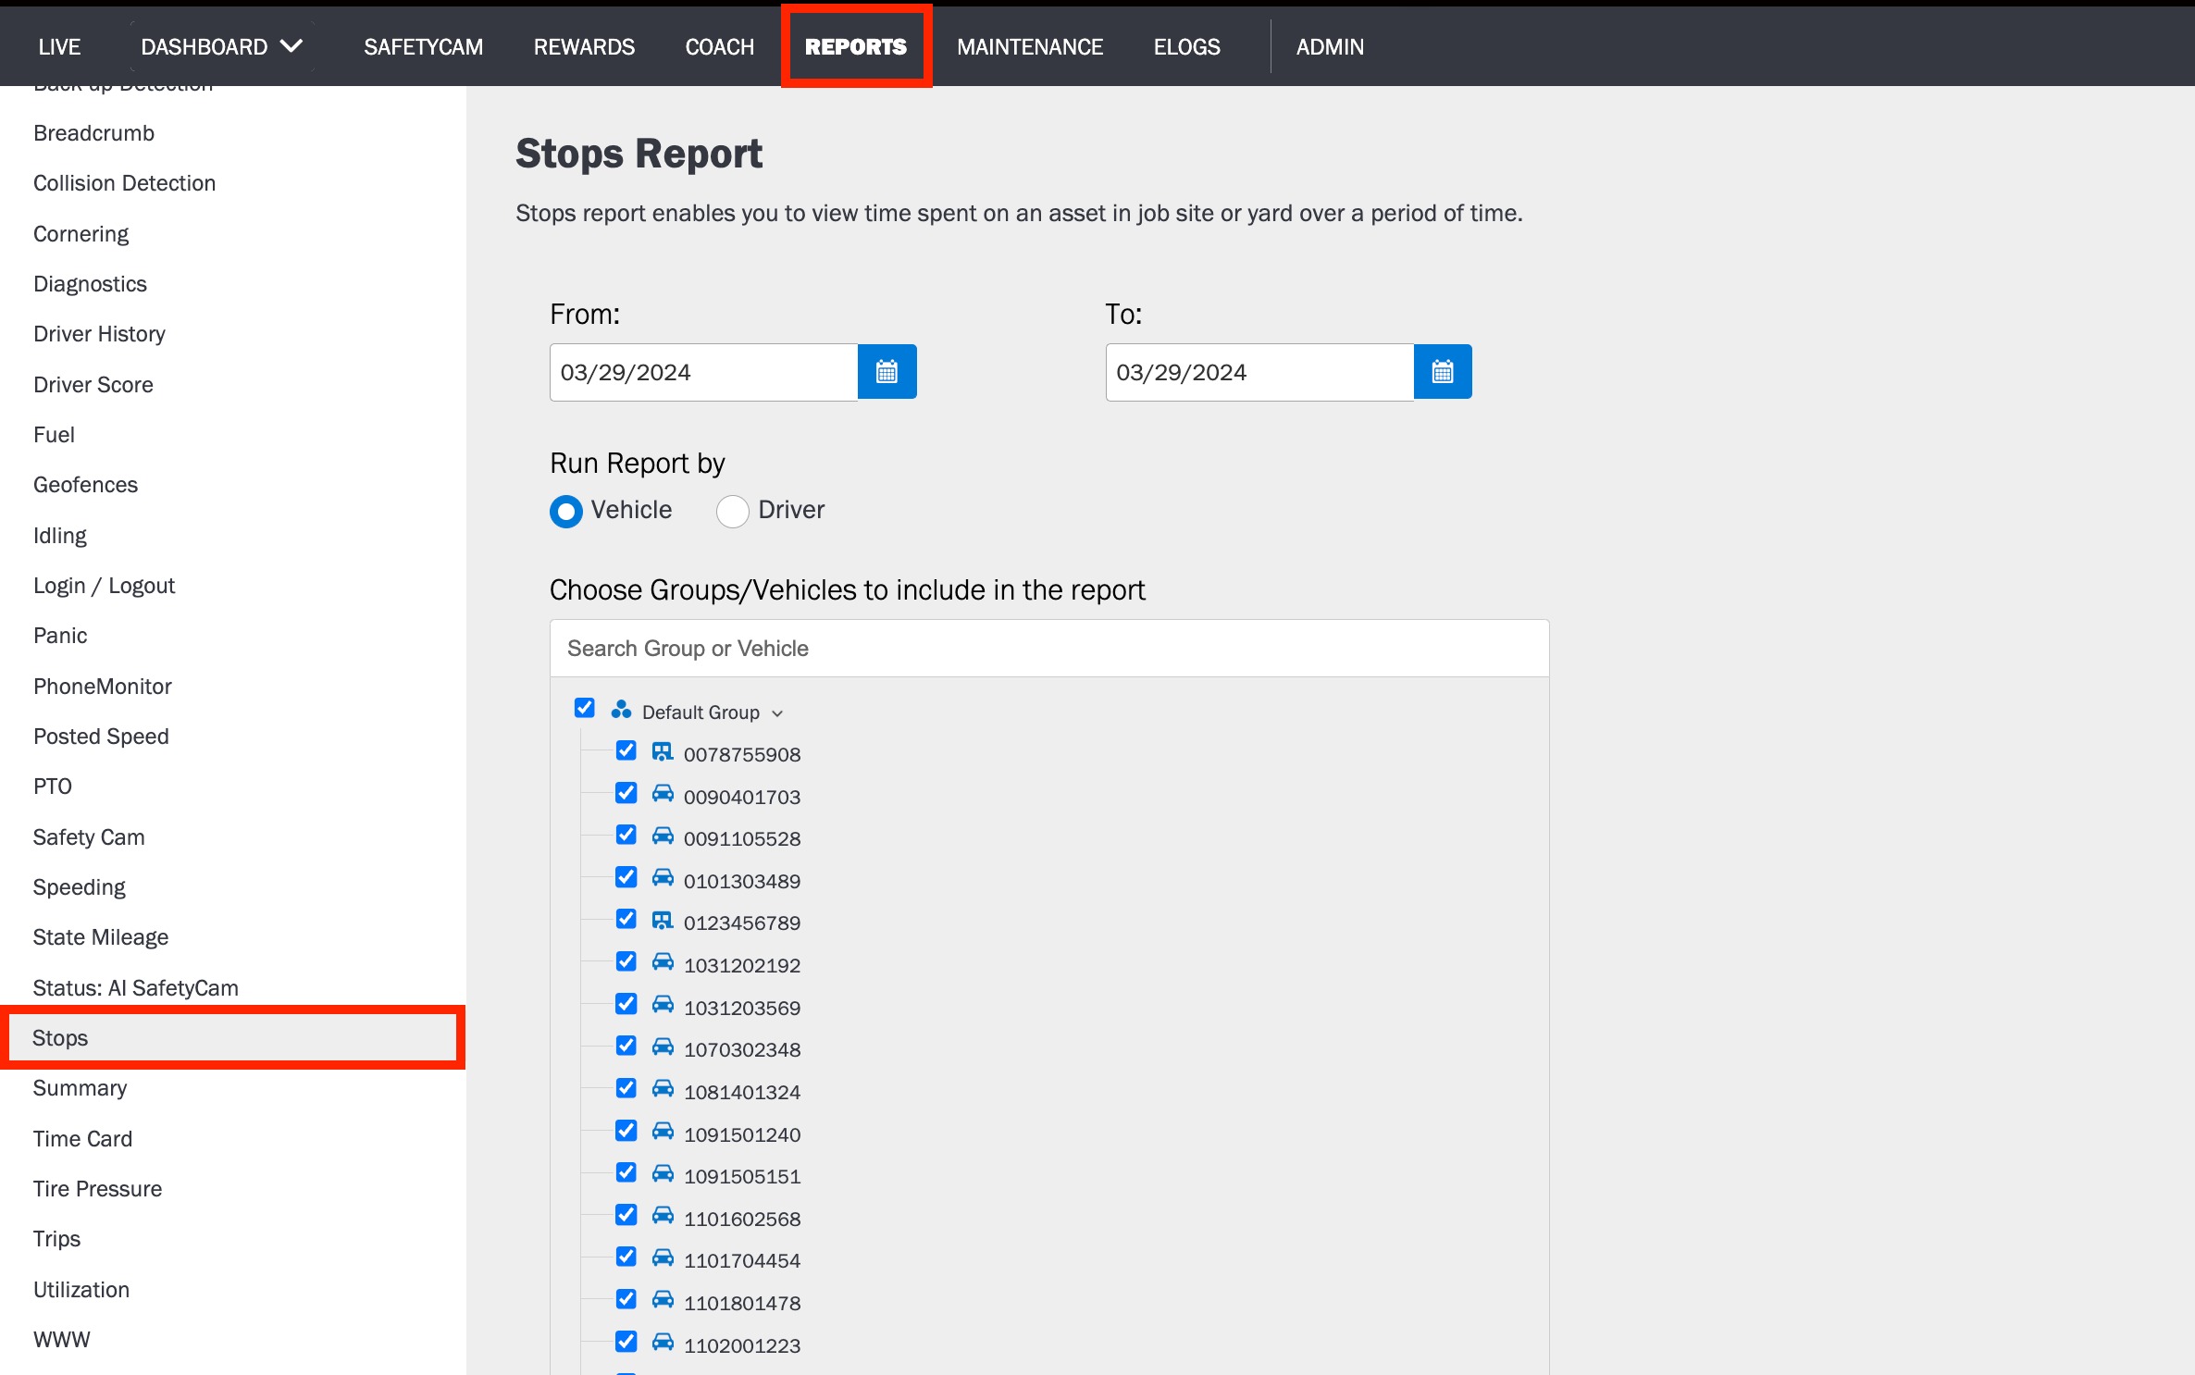Open the SafetyCam tab
This screenshot has height=1375, width=2195.
pos(423,46)
